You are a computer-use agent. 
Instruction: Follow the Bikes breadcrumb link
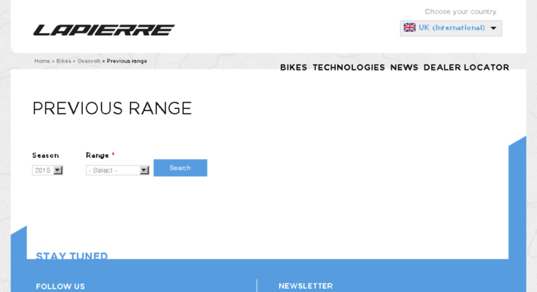click(64, 61)
